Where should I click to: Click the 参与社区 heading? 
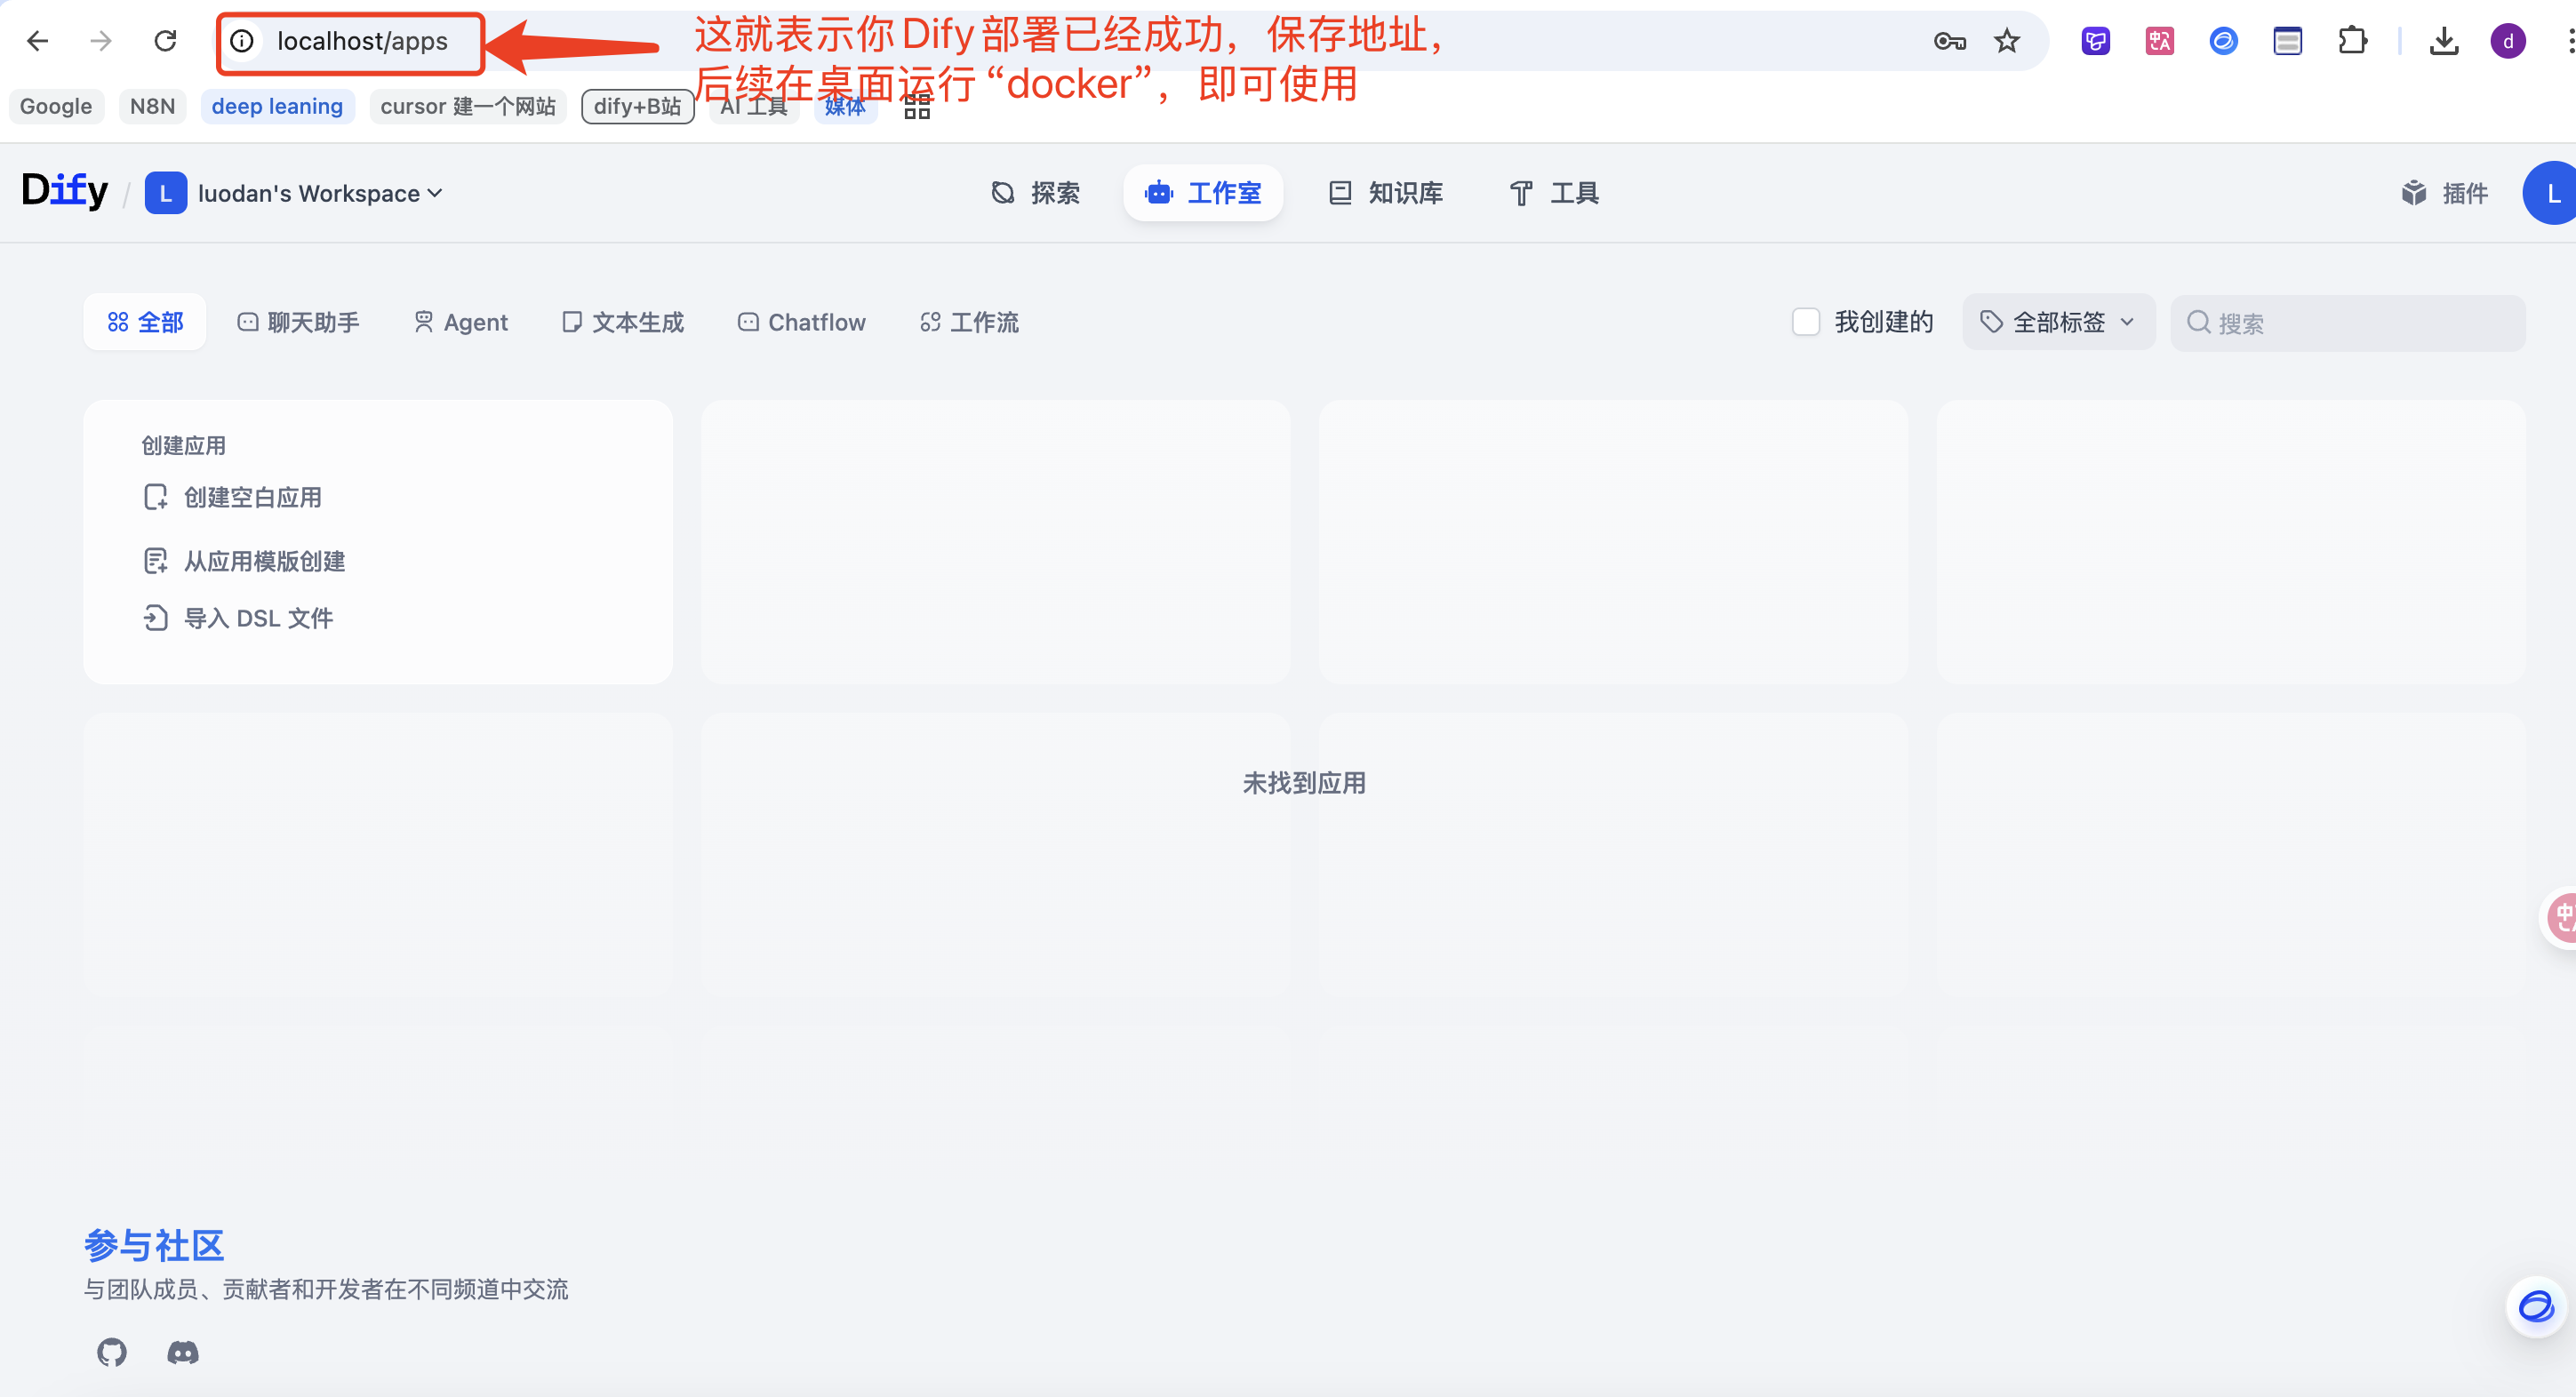pos(154,1245)
